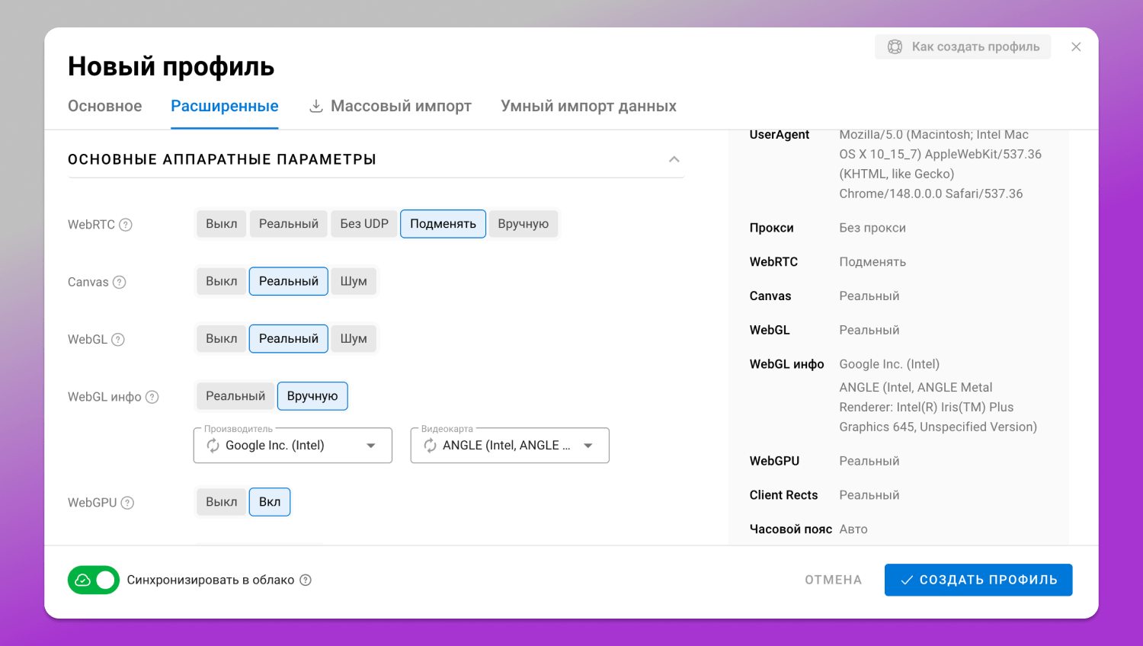Set WebRTC to Подменять
The height and width of the screenshot is (646, 1143).
coord(443,224)
